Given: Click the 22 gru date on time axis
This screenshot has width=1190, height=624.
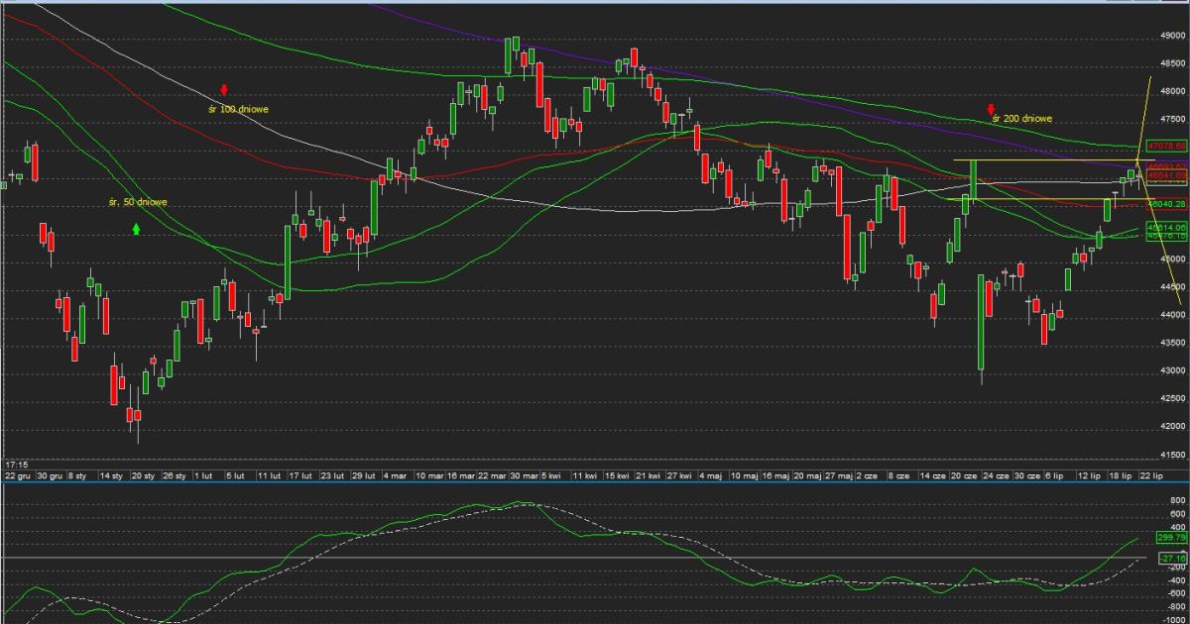Looking at the screenshot, I should (17, 475).
